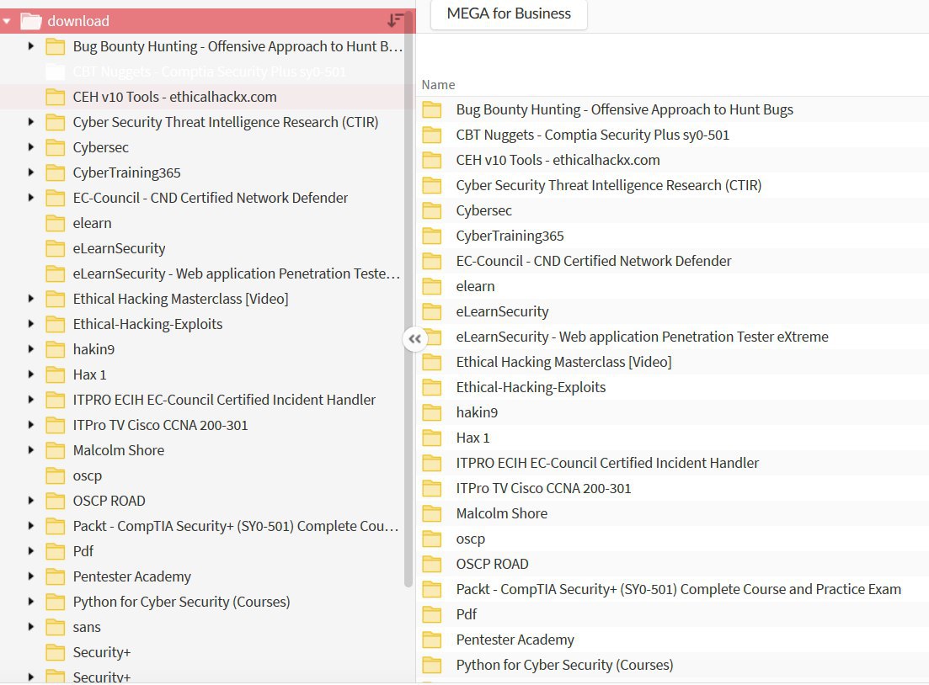Expand EC-Council CND tree node

31,198
